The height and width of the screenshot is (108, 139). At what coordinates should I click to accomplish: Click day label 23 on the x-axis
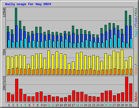click(x=98, y=105)
